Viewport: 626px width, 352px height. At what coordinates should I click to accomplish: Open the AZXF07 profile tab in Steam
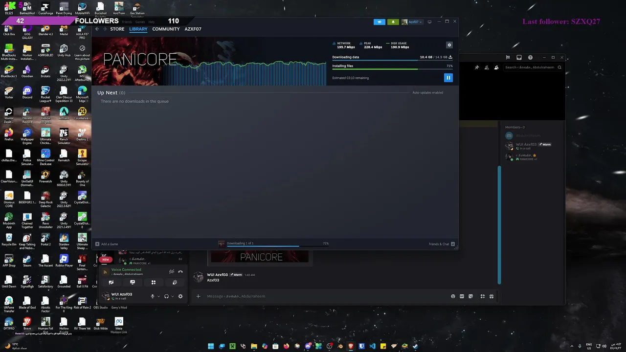click(x=193, y=29)
